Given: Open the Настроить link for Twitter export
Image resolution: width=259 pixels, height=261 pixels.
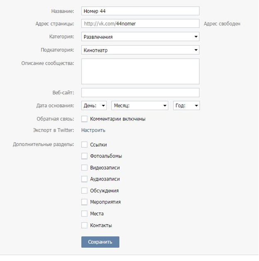Looking at the screenshot, I should (x=93, y=130).
